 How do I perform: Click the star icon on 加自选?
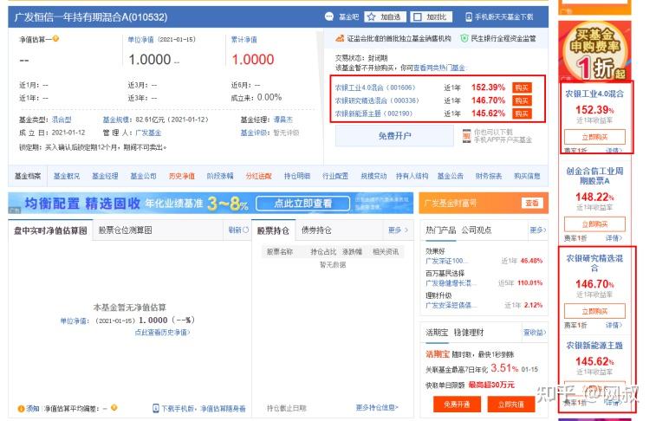pos(371,17)
